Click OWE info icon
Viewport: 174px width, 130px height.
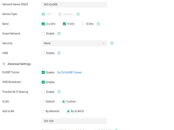59,53
